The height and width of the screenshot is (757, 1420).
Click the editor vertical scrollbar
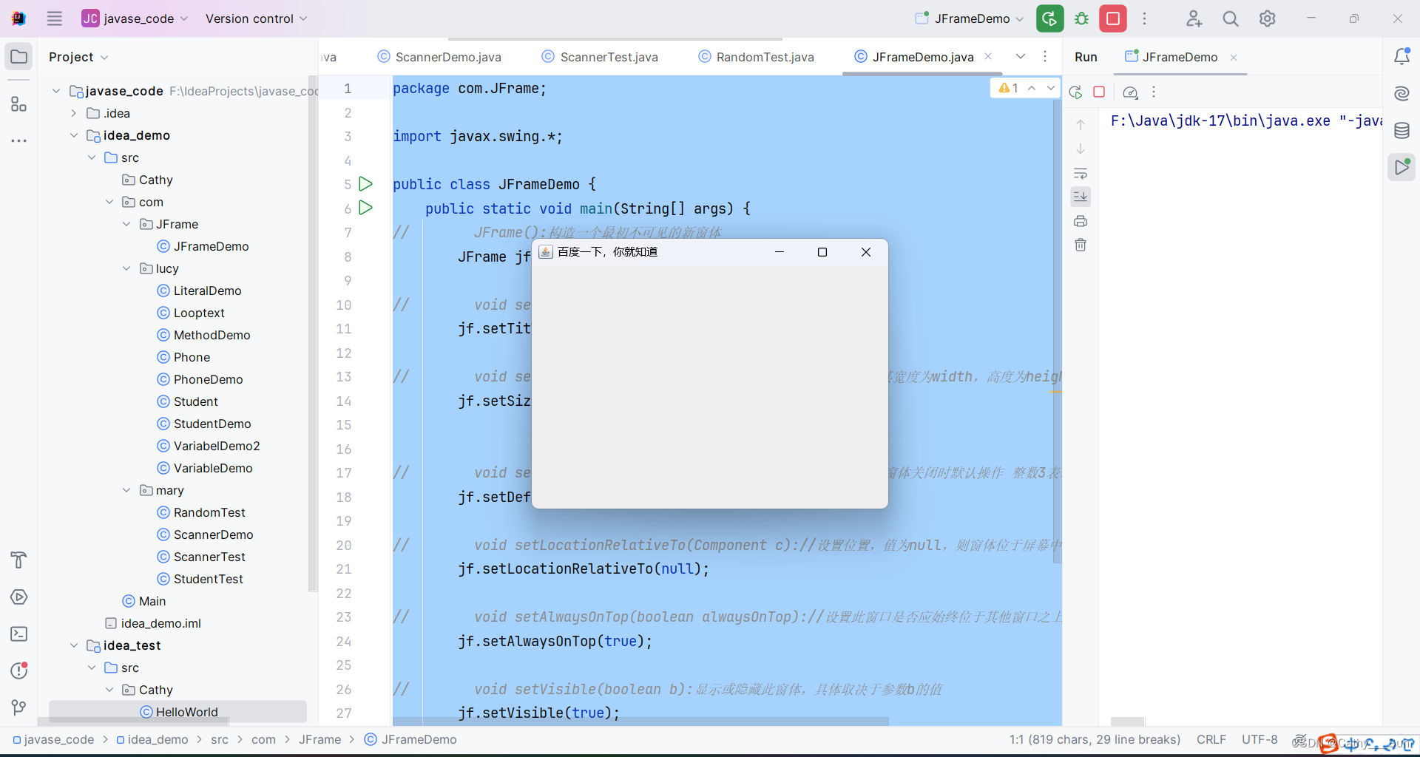click(x=1057, y=333)
